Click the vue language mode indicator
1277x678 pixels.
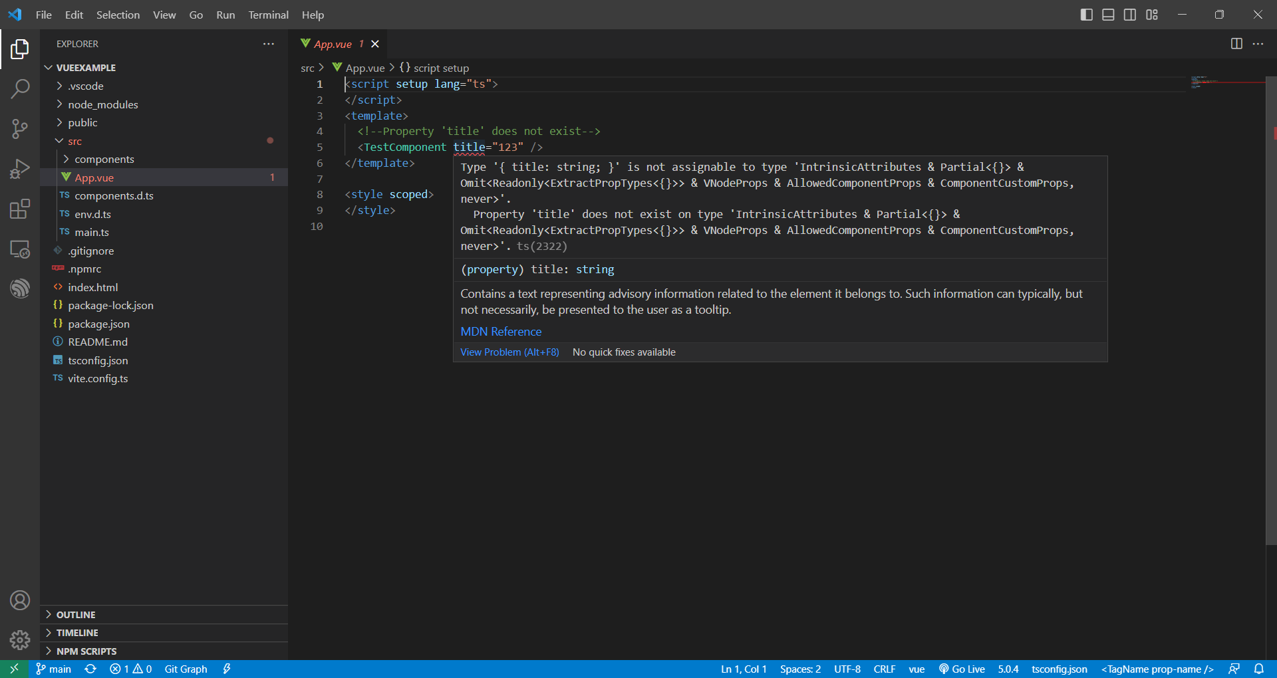tap(917, 669)
